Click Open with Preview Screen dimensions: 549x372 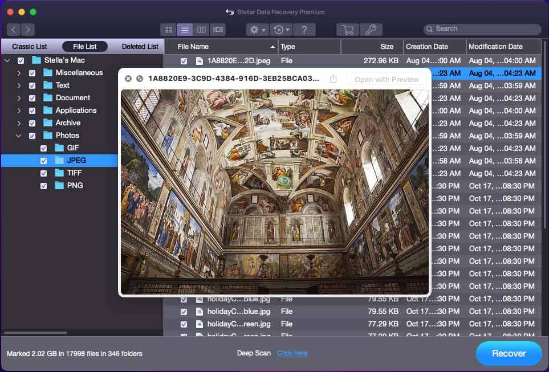pos(387,79)
